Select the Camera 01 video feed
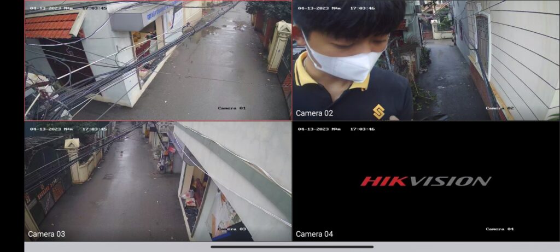Screen dimensions: 560x252 [158, 60]
